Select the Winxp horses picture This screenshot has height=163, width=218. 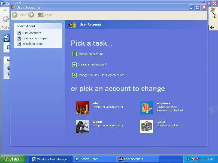point(83,126)
